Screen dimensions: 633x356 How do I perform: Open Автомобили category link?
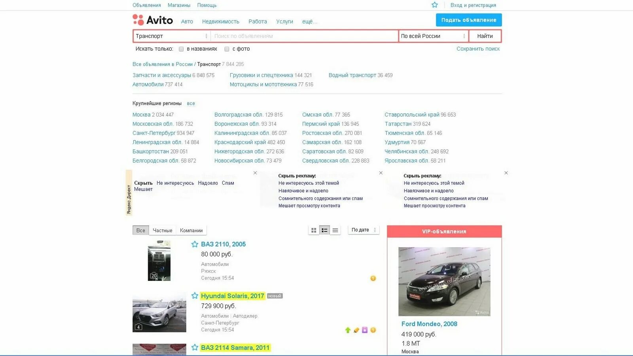(x=148, y=84)
